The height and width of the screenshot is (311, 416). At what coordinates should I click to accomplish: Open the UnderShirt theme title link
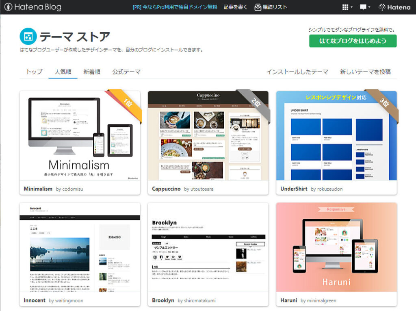[294, 189]
